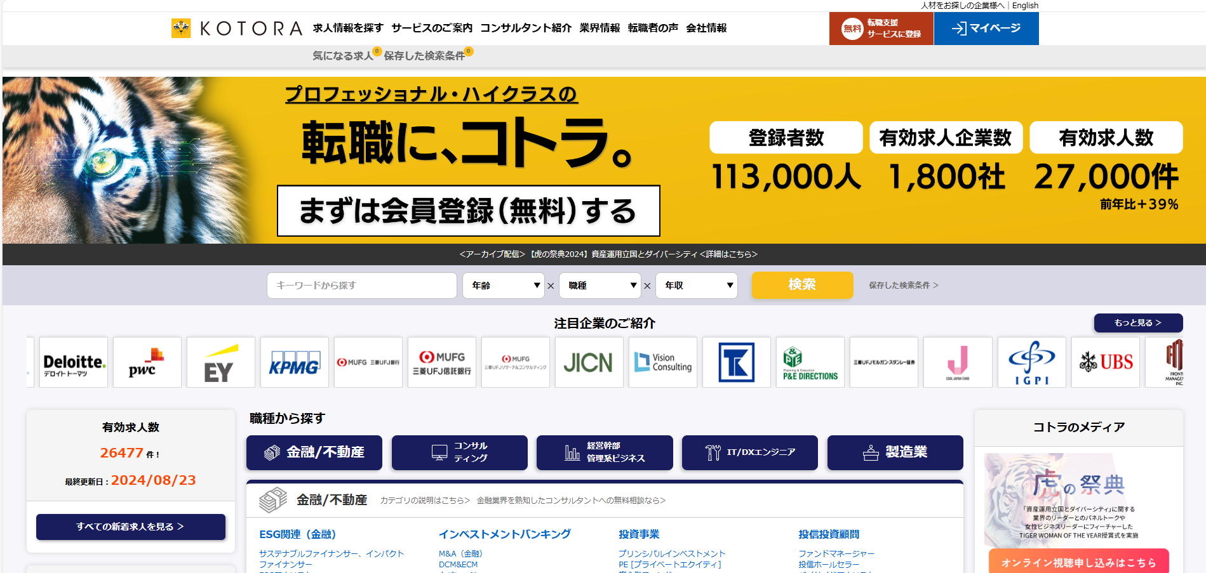1206x573 pixels.
Task: Open the UBS company logo tile
Action: pyautogui.click(x=1105, y=362)
